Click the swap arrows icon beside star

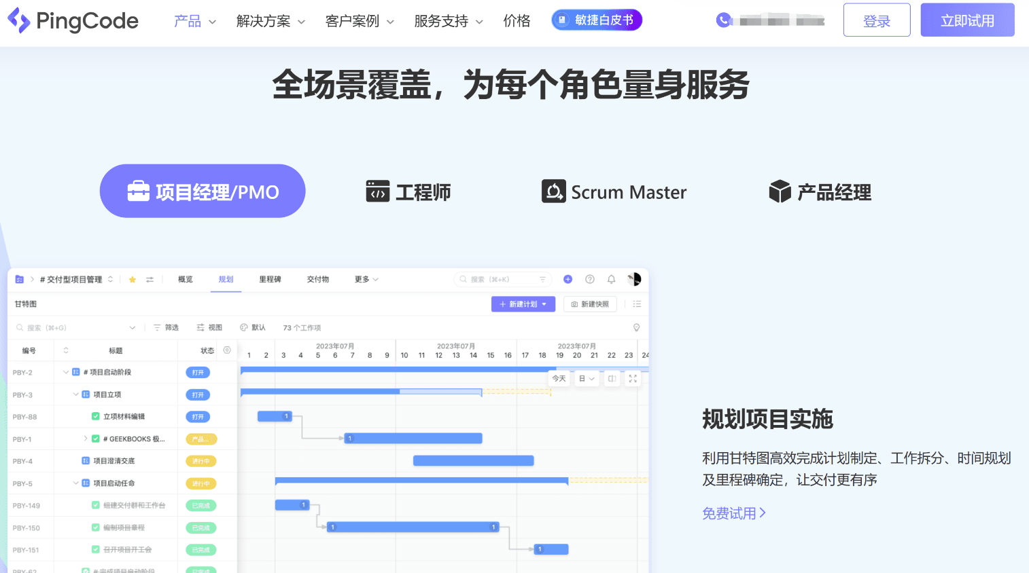(x=150, y=280)
